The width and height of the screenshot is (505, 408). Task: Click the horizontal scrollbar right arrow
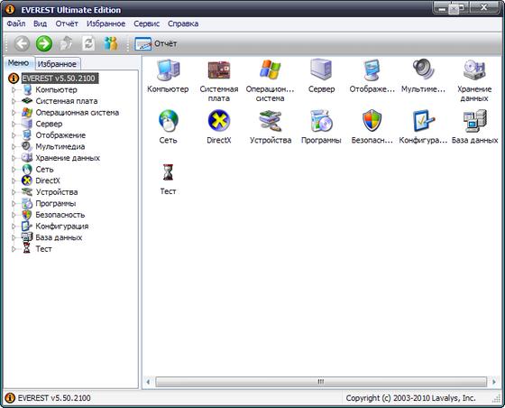pos(494,382)
